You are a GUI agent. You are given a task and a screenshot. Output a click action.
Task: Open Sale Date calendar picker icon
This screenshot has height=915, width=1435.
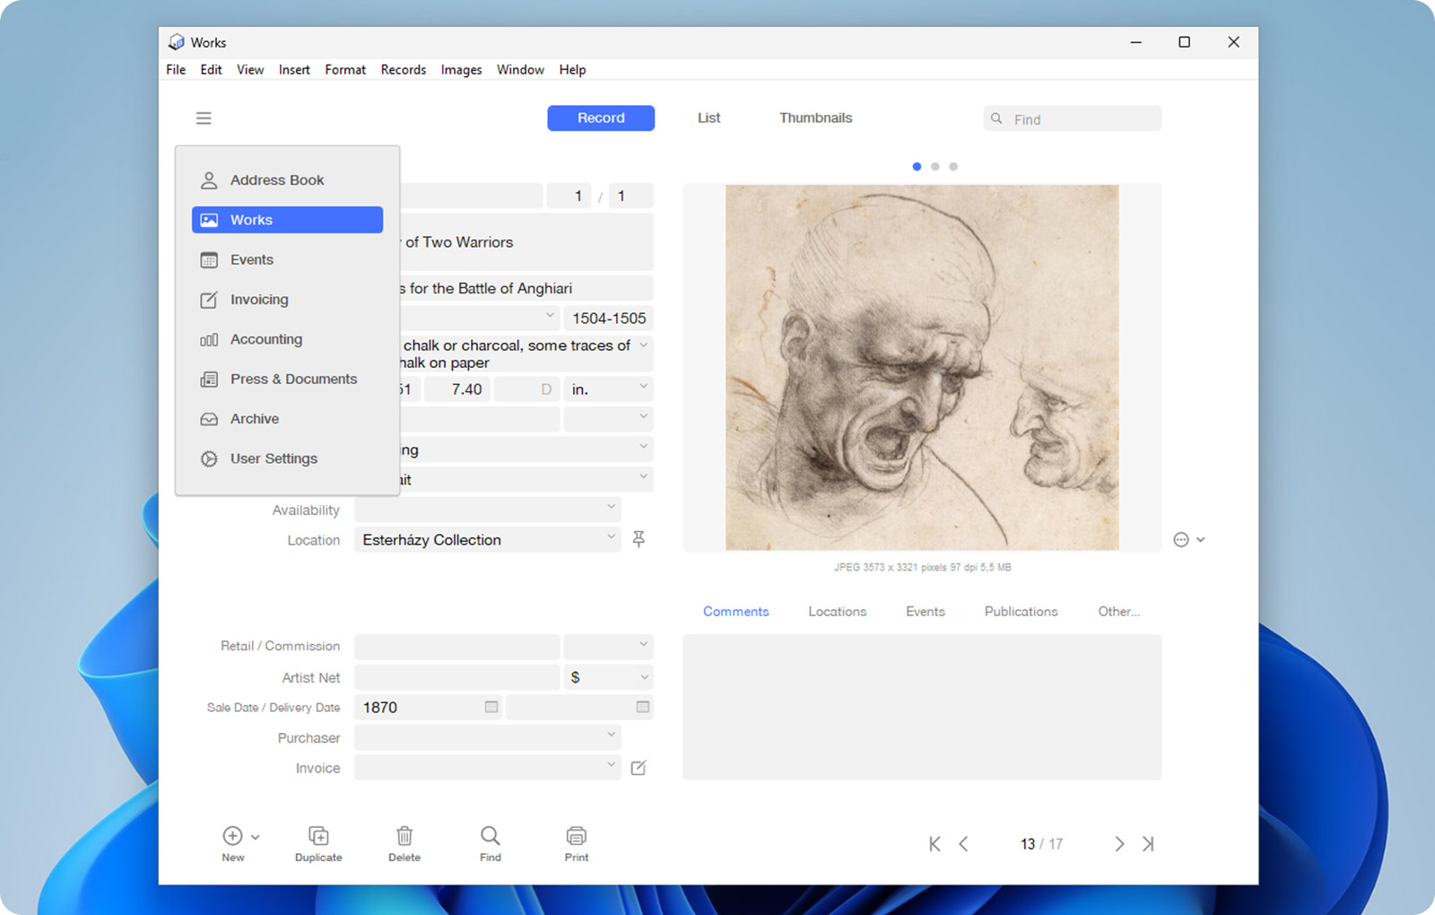click(491, 707)
